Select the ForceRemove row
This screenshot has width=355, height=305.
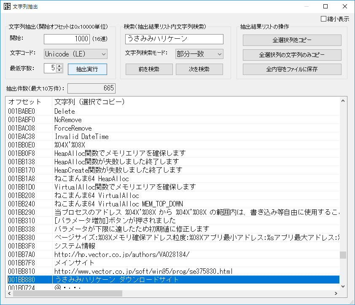tap(73, 128)
